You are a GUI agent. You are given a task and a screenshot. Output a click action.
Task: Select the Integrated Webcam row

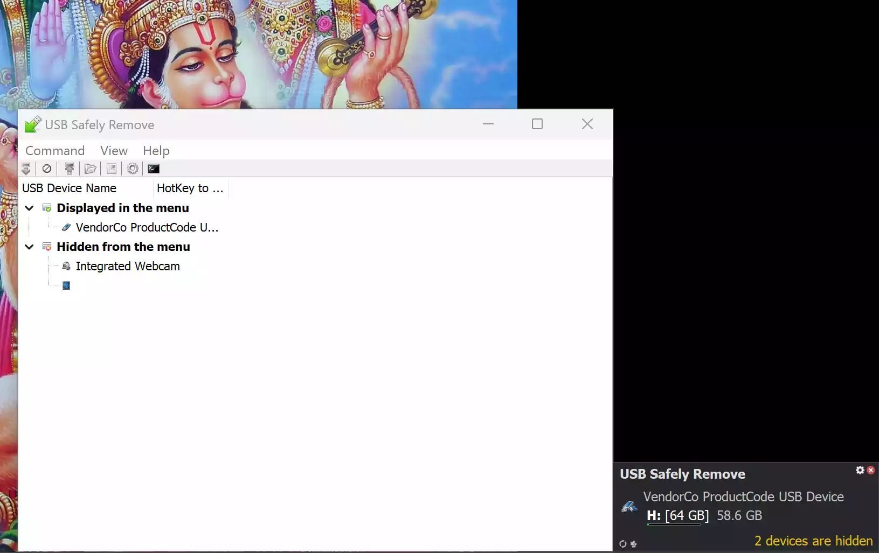128,266
